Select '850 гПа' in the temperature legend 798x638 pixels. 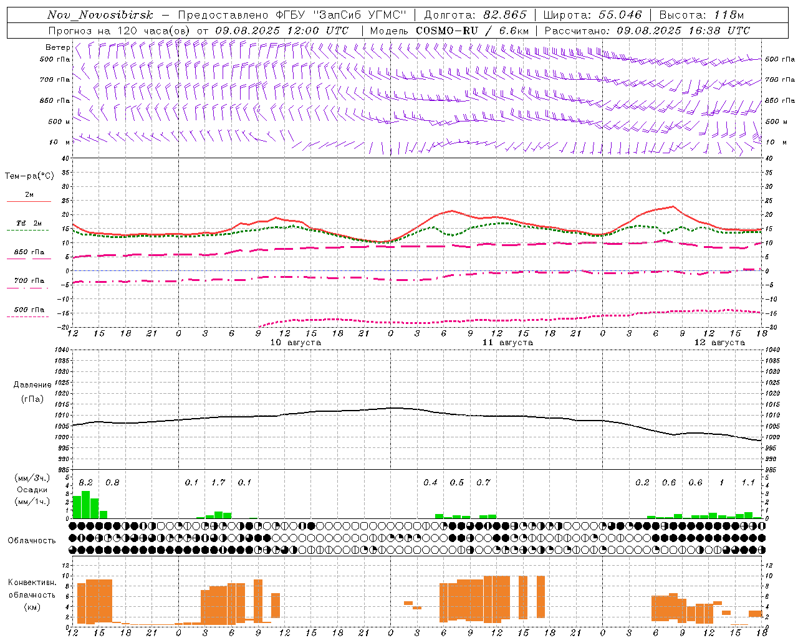pyautogui.click(x=29, y=252)
